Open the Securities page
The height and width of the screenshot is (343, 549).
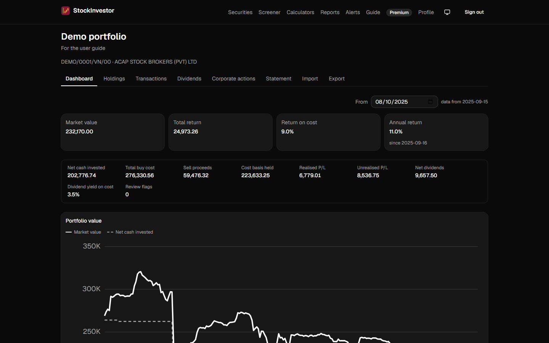[240, 12]
